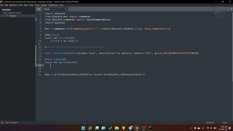The width and height of the screenshot is (233, 131).
Task: Click 'SlashCommandGroup' on line 3 import
Action: (98, 20)
